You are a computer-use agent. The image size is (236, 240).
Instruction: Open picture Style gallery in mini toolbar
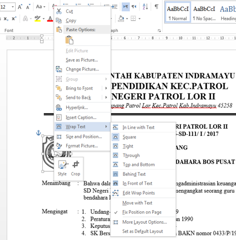pos(62,168)
